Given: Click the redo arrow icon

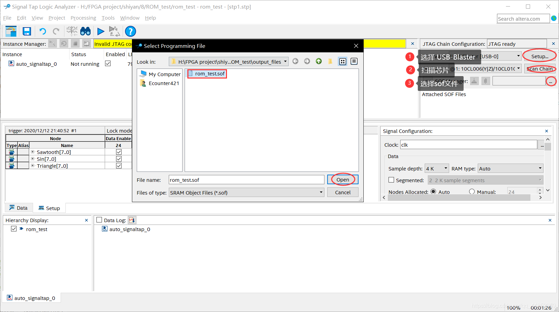Looking at the screenshot, I should 56,31.
